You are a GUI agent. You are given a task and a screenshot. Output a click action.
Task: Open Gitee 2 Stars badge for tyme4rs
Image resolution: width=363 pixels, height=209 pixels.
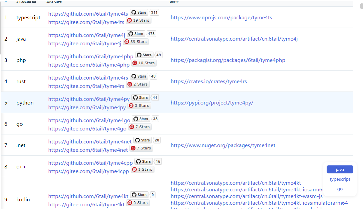(x=138, y=84)
